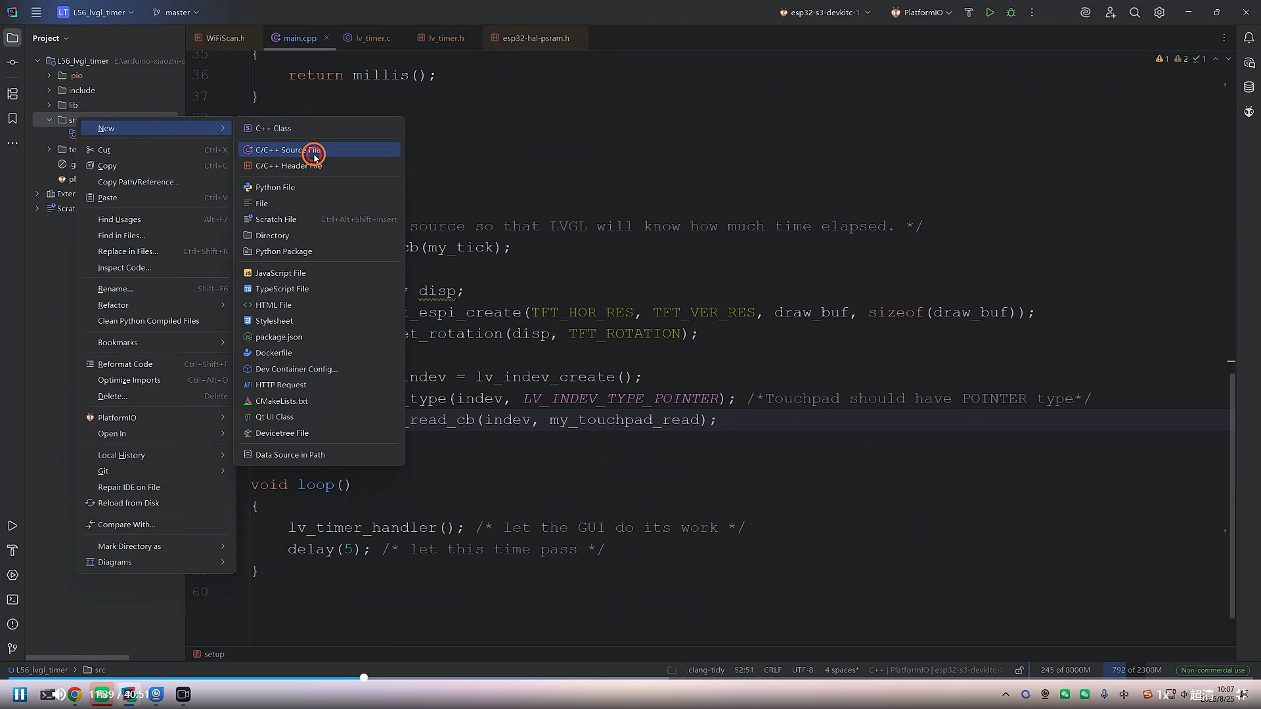
Task: Toggle read-only lock in status bar
Action: (1019, 670)
